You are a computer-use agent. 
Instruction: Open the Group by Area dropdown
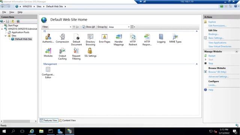click(129, 27)
